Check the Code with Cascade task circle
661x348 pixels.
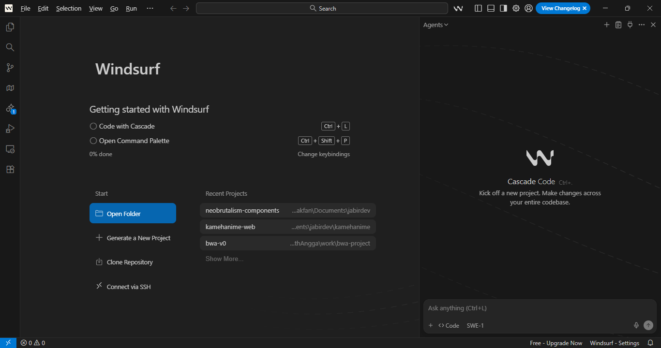pos(92,126)
